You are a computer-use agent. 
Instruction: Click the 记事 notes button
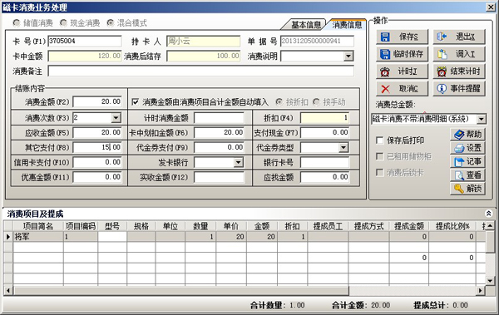pos(467,161)
